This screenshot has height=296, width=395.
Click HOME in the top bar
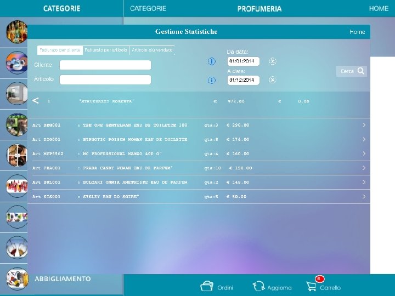coord(379,9)
